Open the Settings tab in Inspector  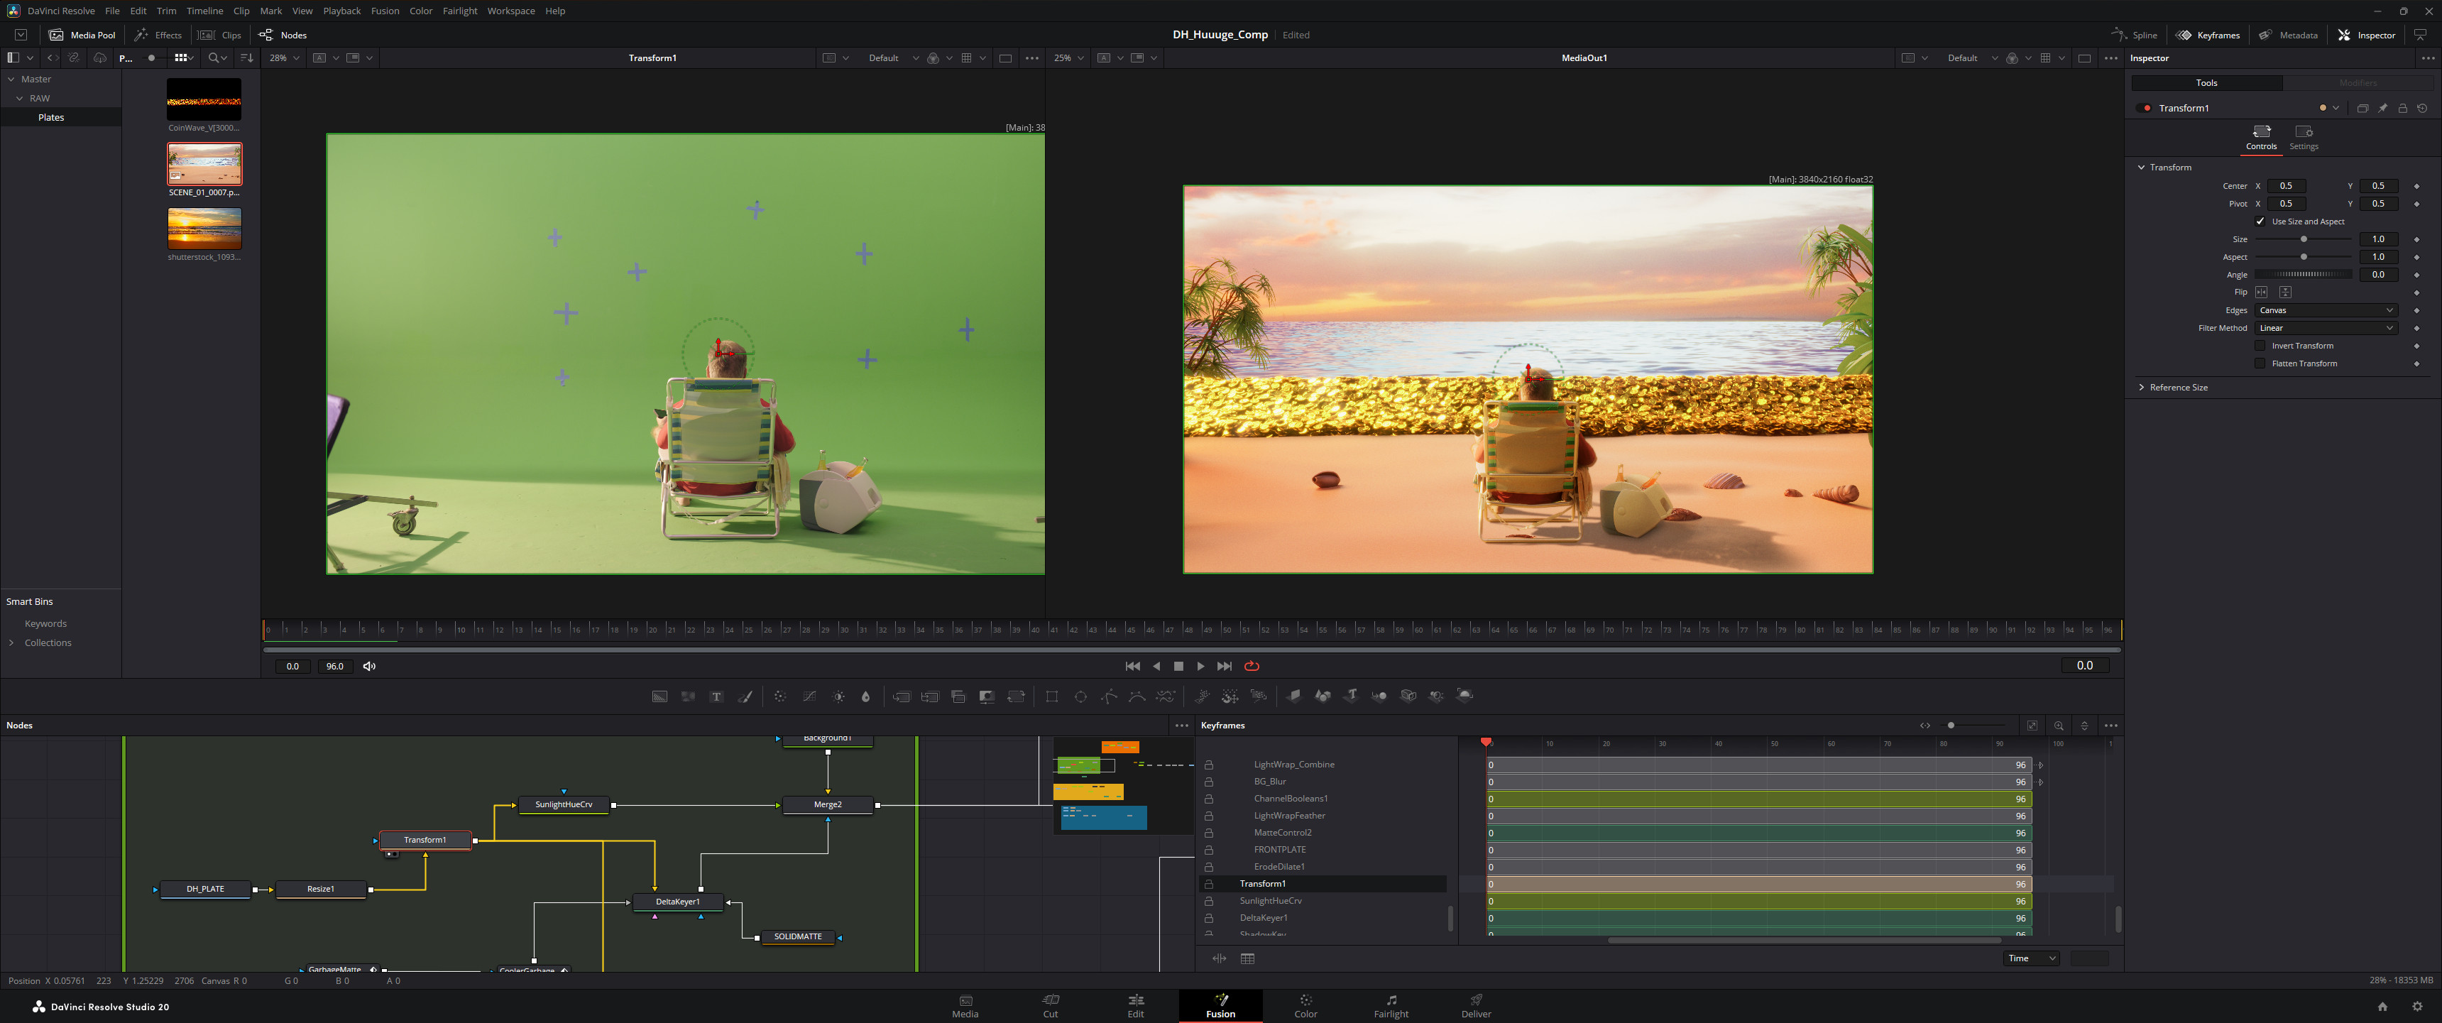(x=2304, y=136)
